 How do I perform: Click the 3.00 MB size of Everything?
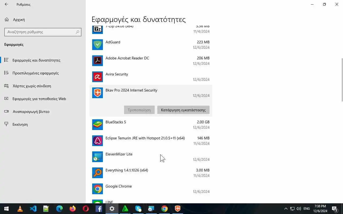[203, 170]
